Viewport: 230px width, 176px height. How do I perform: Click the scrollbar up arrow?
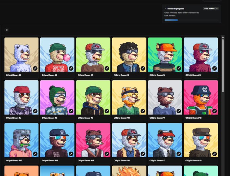(x=223, y=37)
